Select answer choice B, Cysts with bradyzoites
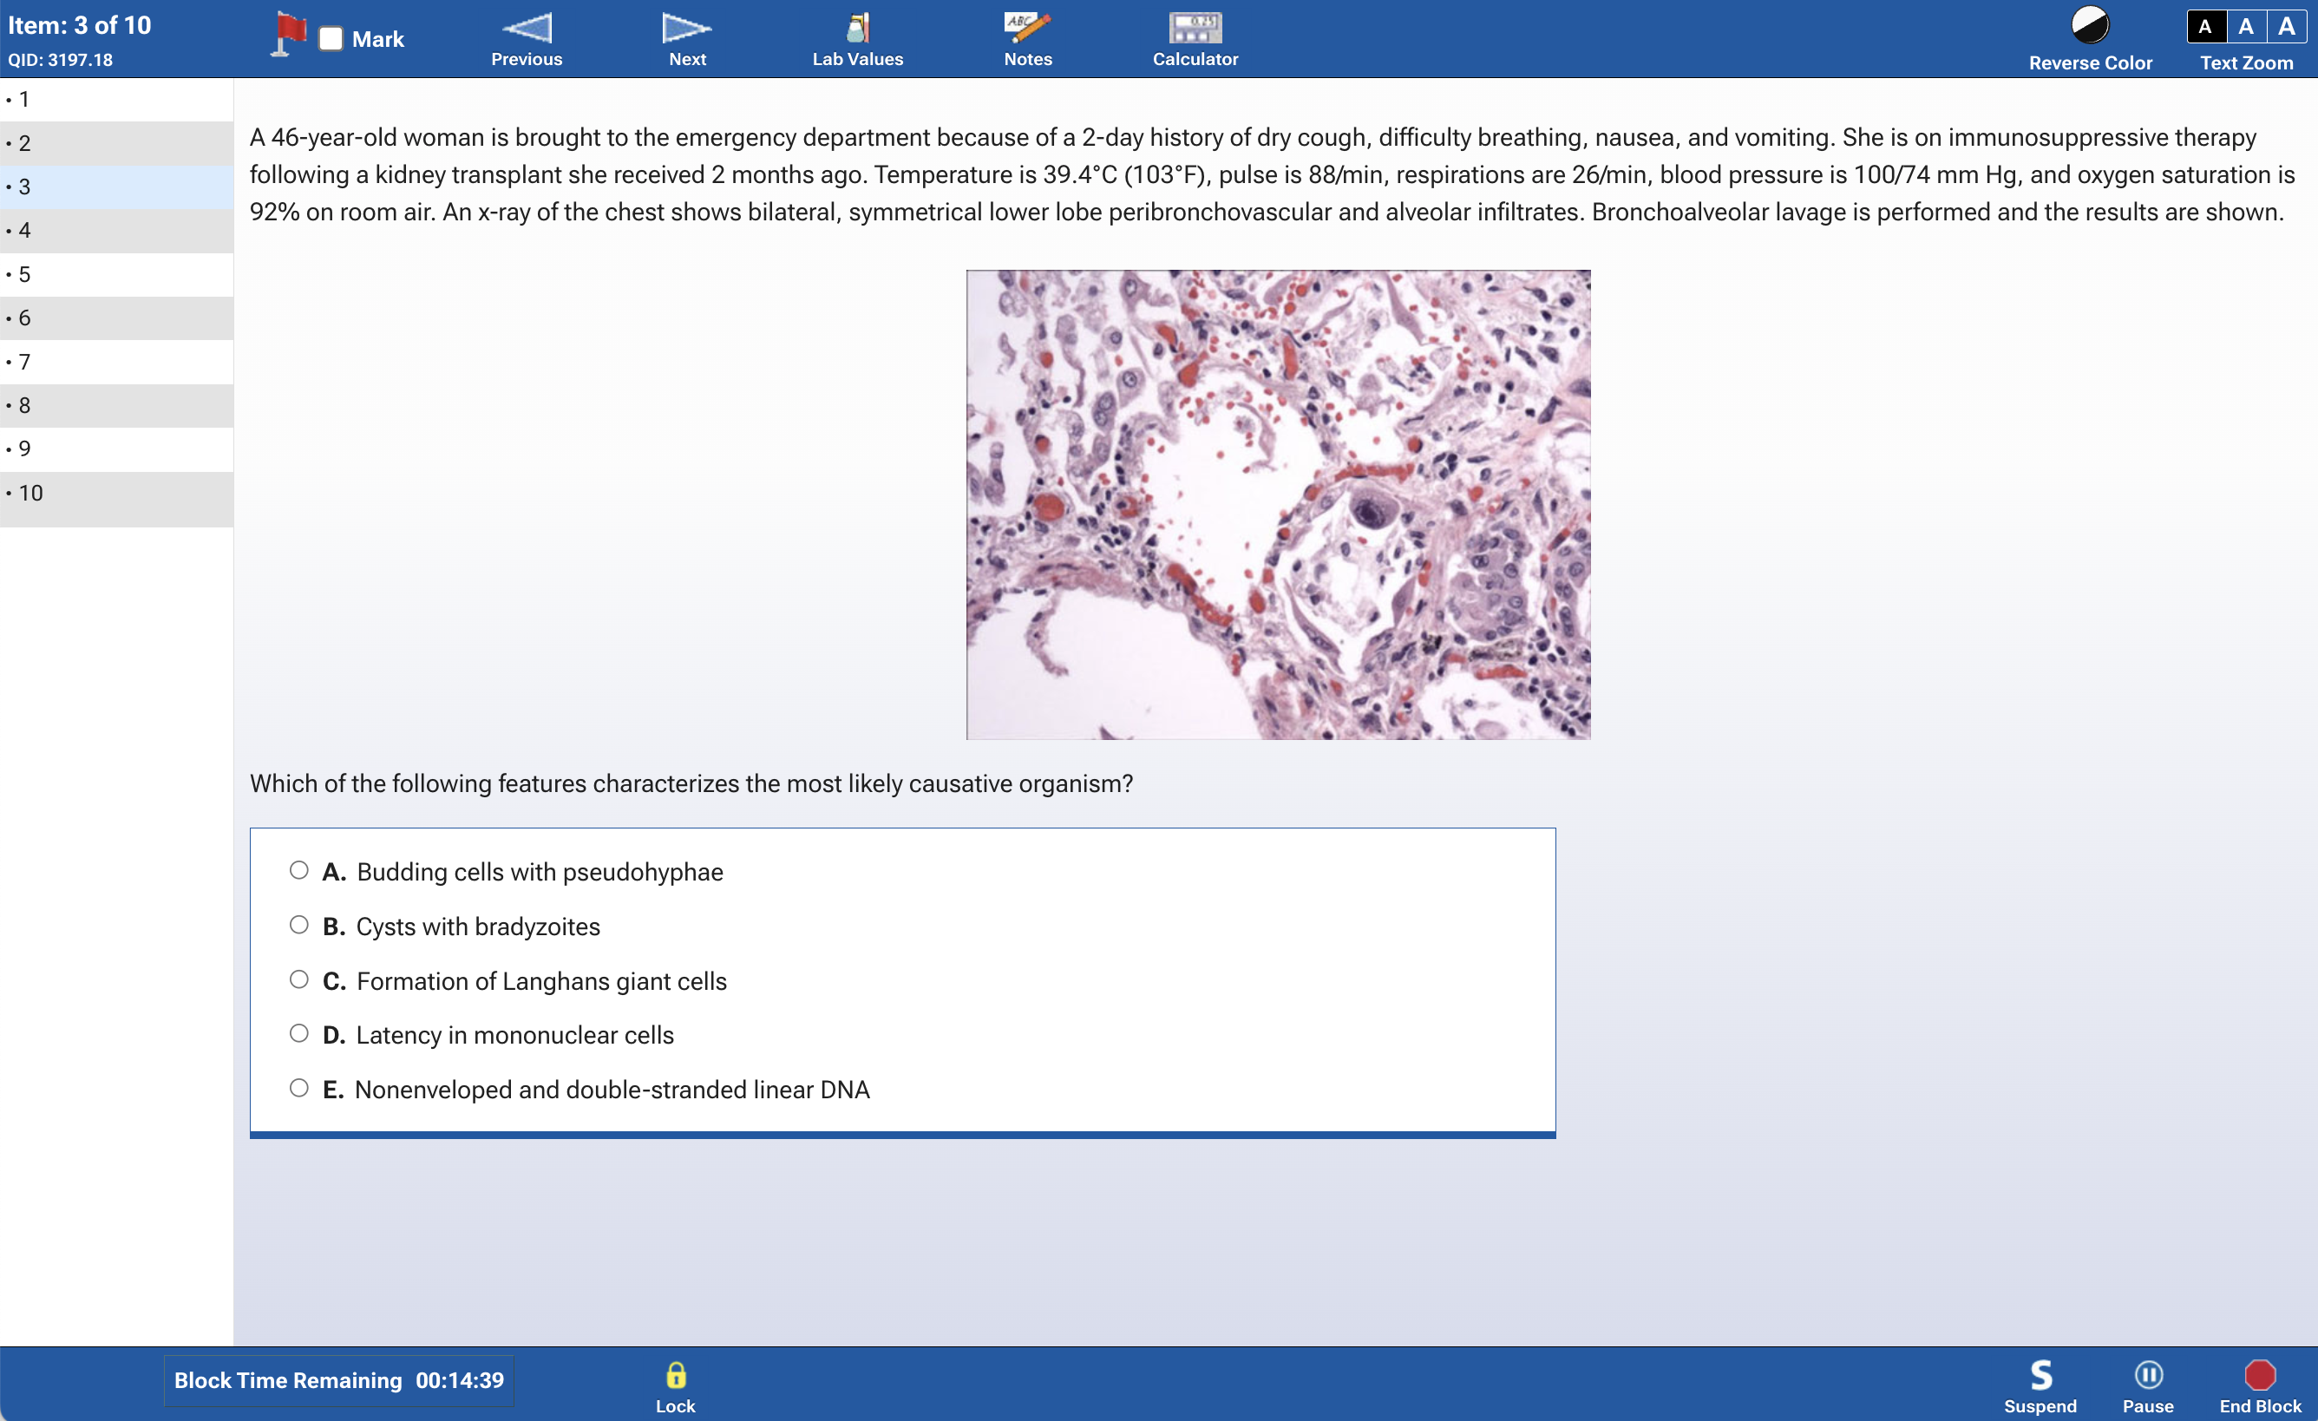This screenshot has width=2318, height=1421. (298, 925)
